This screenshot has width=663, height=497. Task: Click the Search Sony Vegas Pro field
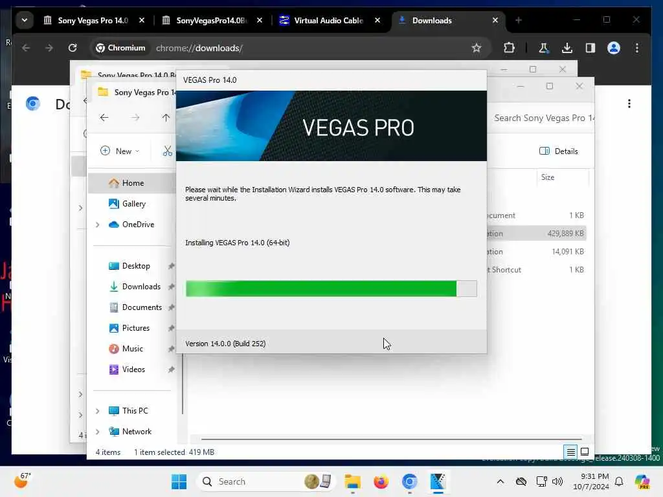(x=543, y=118)
